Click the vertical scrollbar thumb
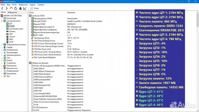 click(198, 20)
